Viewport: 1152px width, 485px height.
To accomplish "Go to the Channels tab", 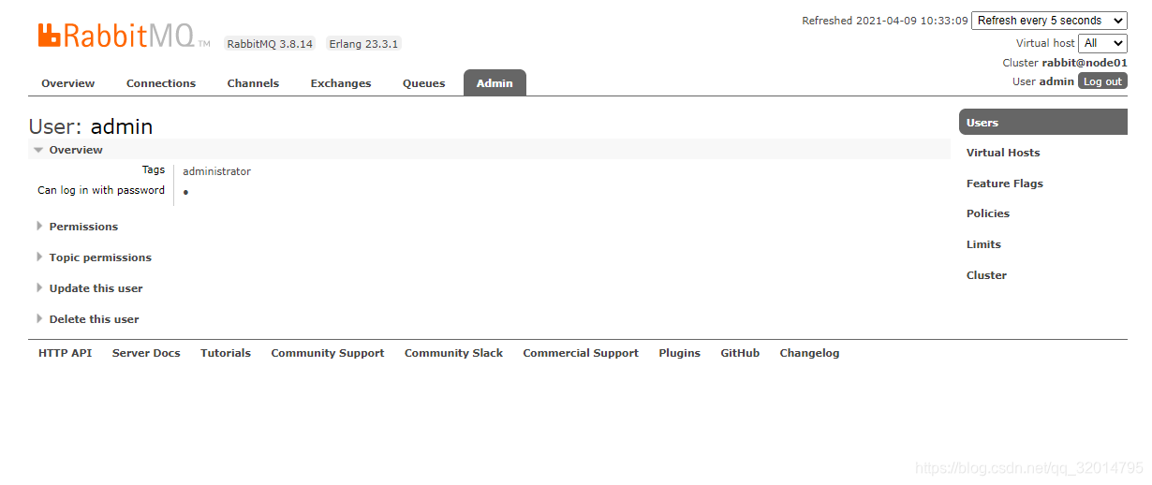I will 253,83.
